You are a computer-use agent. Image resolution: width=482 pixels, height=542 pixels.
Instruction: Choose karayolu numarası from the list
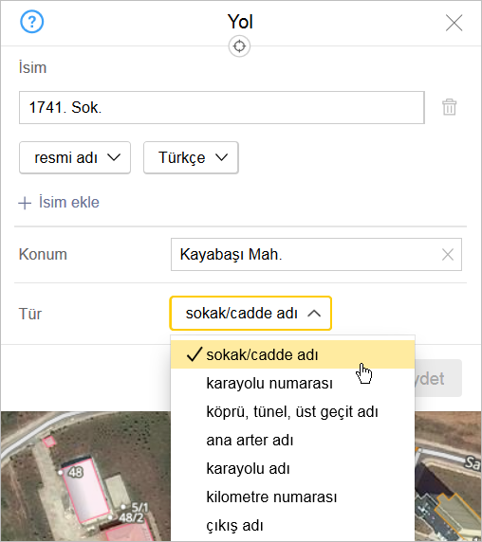293,383
